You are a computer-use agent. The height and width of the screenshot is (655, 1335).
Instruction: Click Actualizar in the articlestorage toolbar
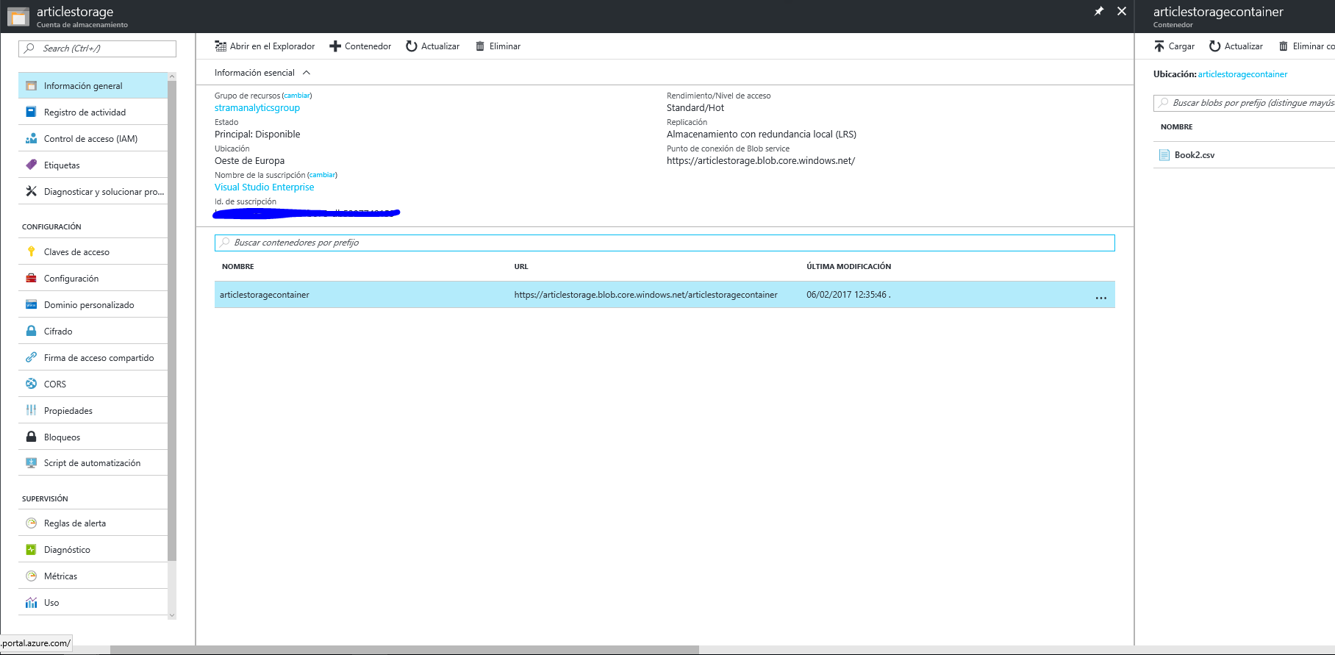pos(433,46)
